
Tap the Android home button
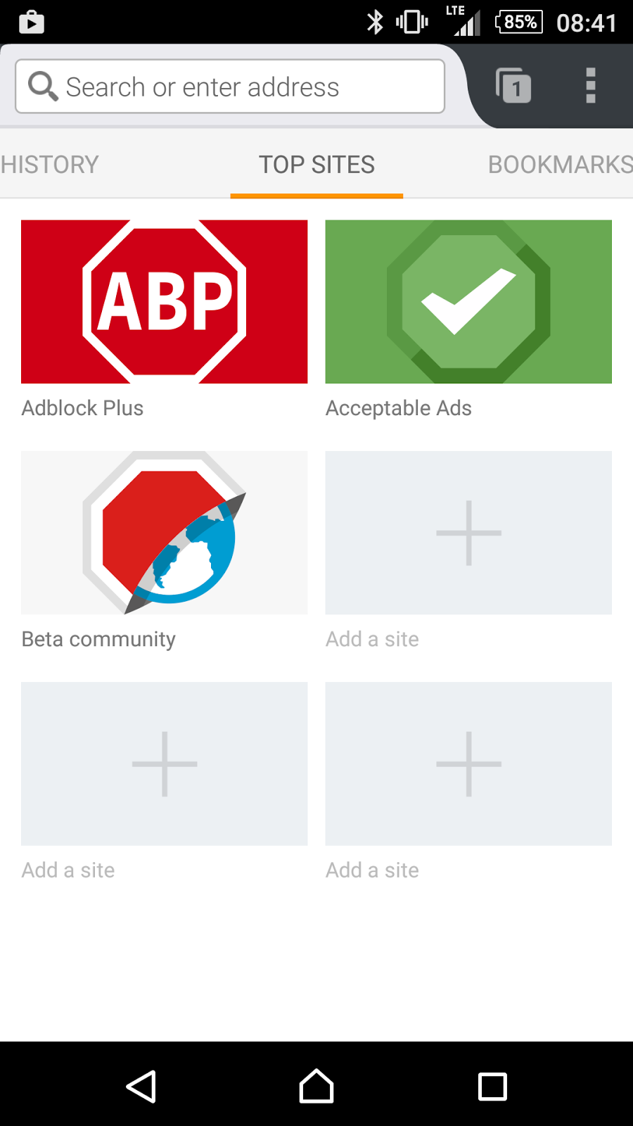click(316, 1087)
